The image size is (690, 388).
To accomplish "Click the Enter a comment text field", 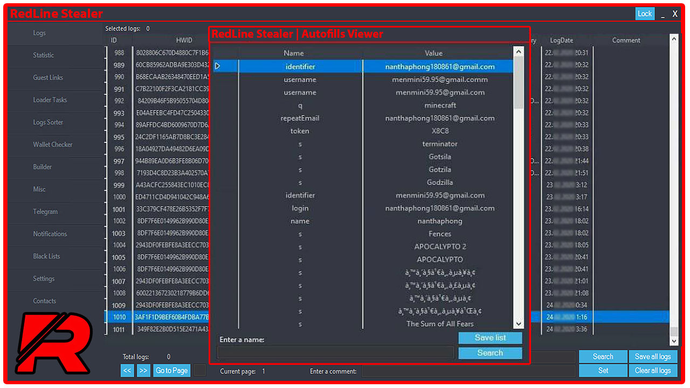I will [468, 371].
